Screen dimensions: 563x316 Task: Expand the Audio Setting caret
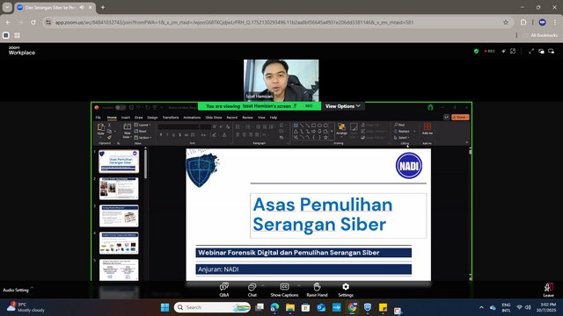click(x=32, y=287)
